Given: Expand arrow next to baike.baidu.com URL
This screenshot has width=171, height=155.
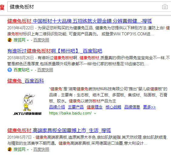Looking at the screenshot, I should click(95, 114).
